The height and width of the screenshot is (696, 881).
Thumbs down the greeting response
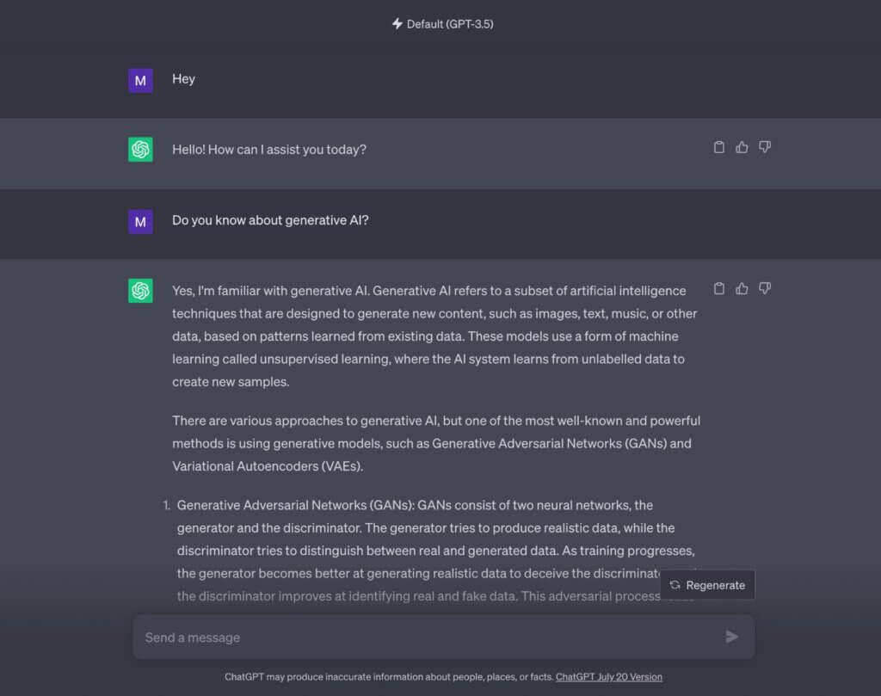tap(765, 147)
